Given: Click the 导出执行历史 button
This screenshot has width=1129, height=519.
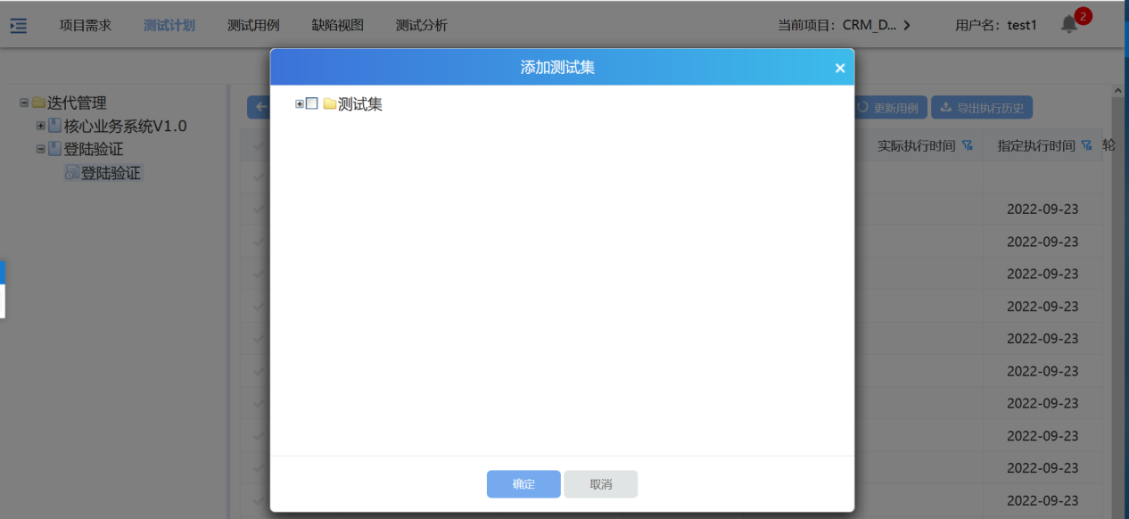Looking at the screenshot, I should point(983,108).
